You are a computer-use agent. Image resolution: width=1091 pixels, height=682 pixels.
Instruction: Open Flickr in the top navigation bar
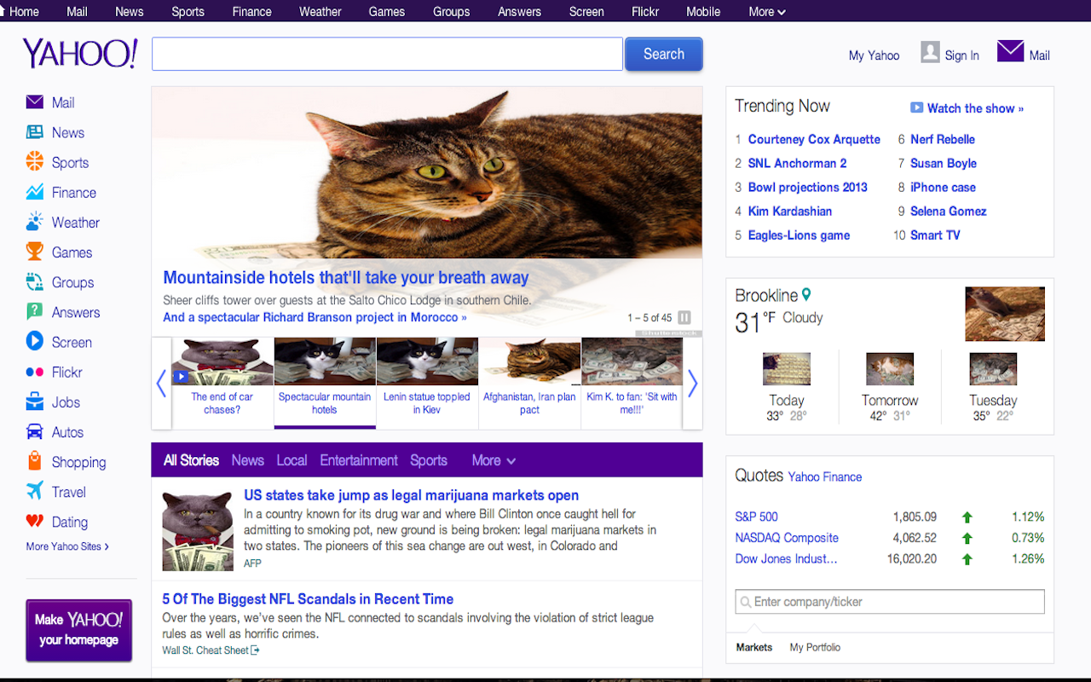645,11
